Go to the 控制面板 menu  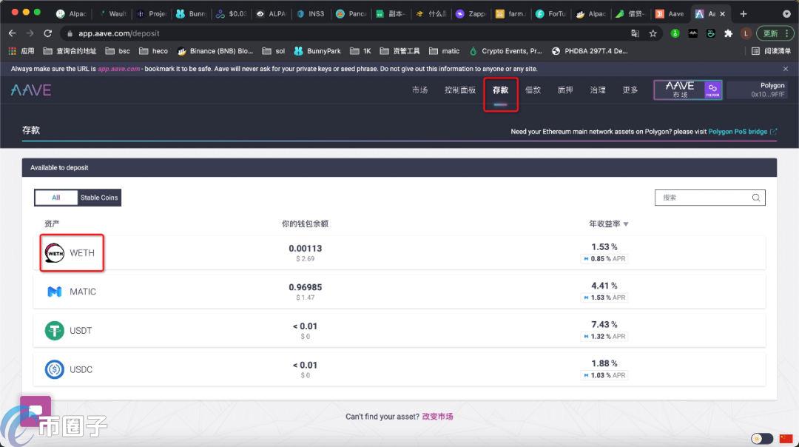(460, 90)
